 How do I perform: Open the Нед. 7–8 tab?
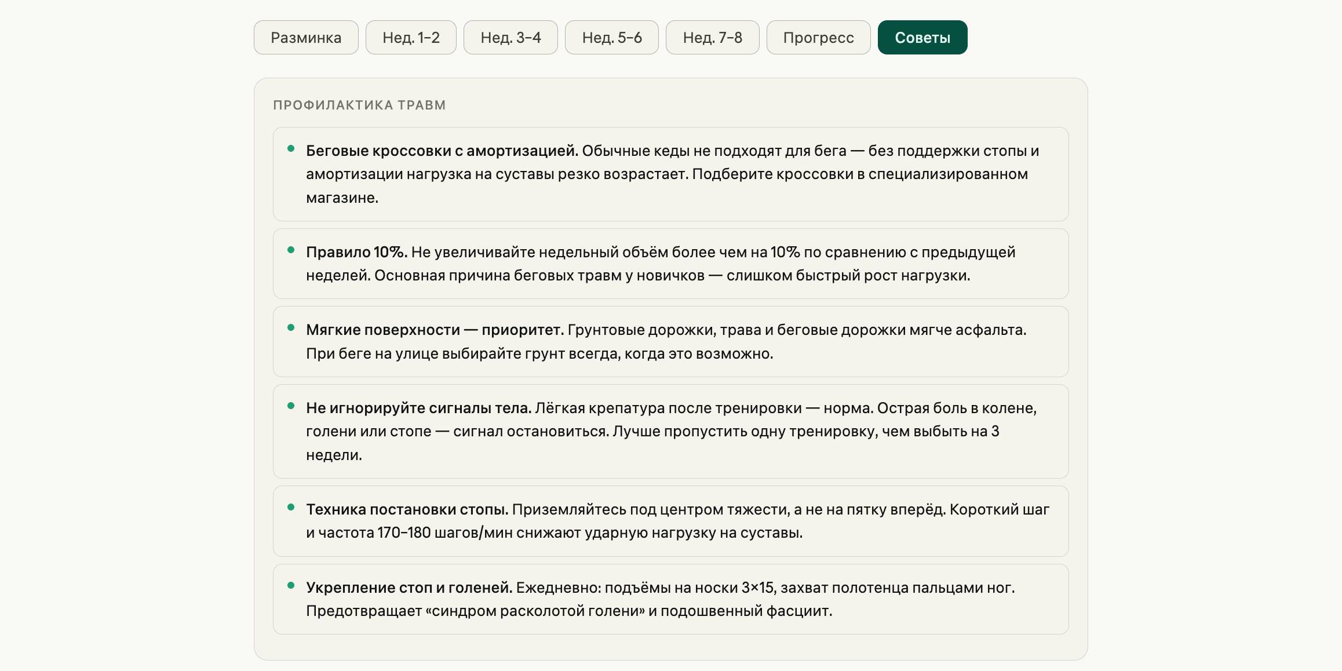pyautogui.click(x=712, y=38)
